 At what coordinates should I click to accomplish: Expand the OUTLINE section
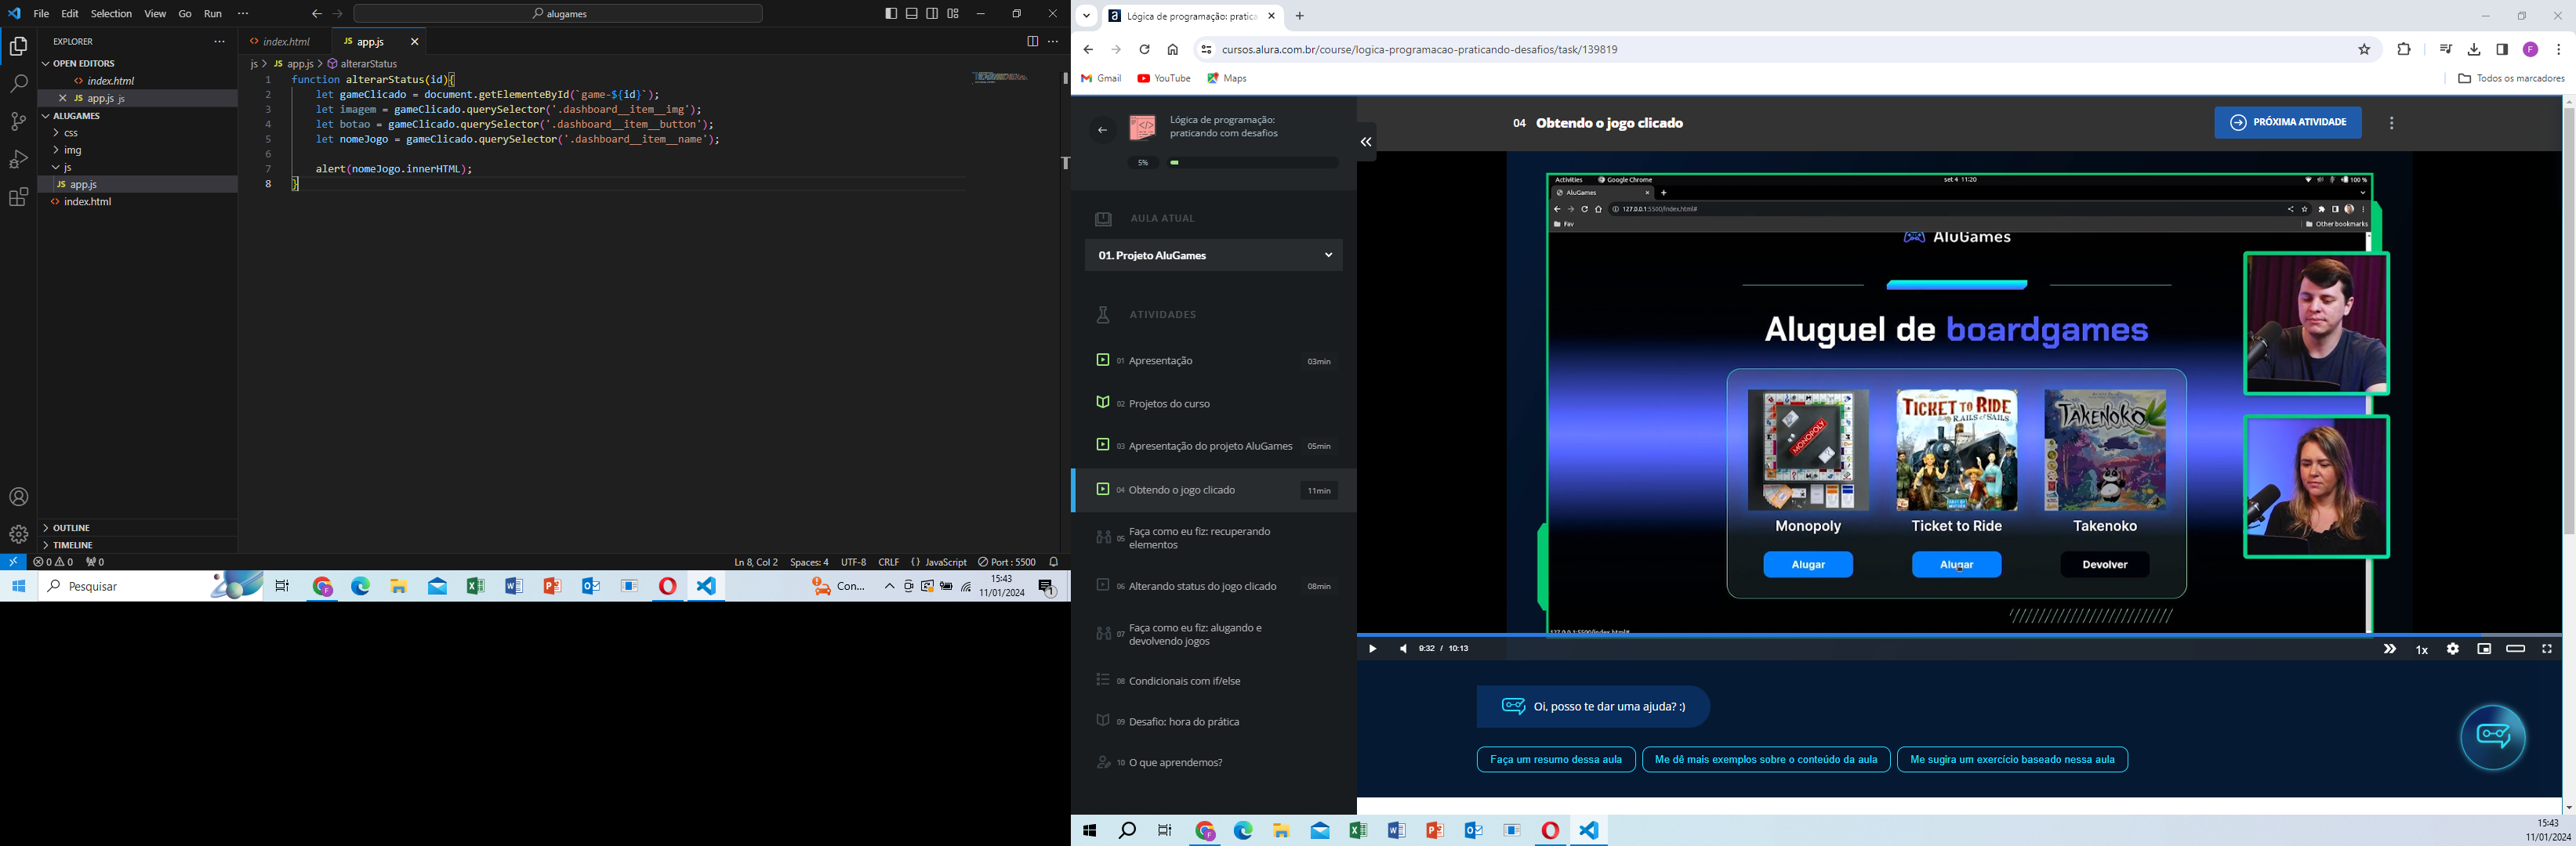138,527
